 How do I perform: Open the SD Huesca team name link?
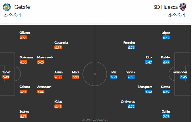click(165, 7)
